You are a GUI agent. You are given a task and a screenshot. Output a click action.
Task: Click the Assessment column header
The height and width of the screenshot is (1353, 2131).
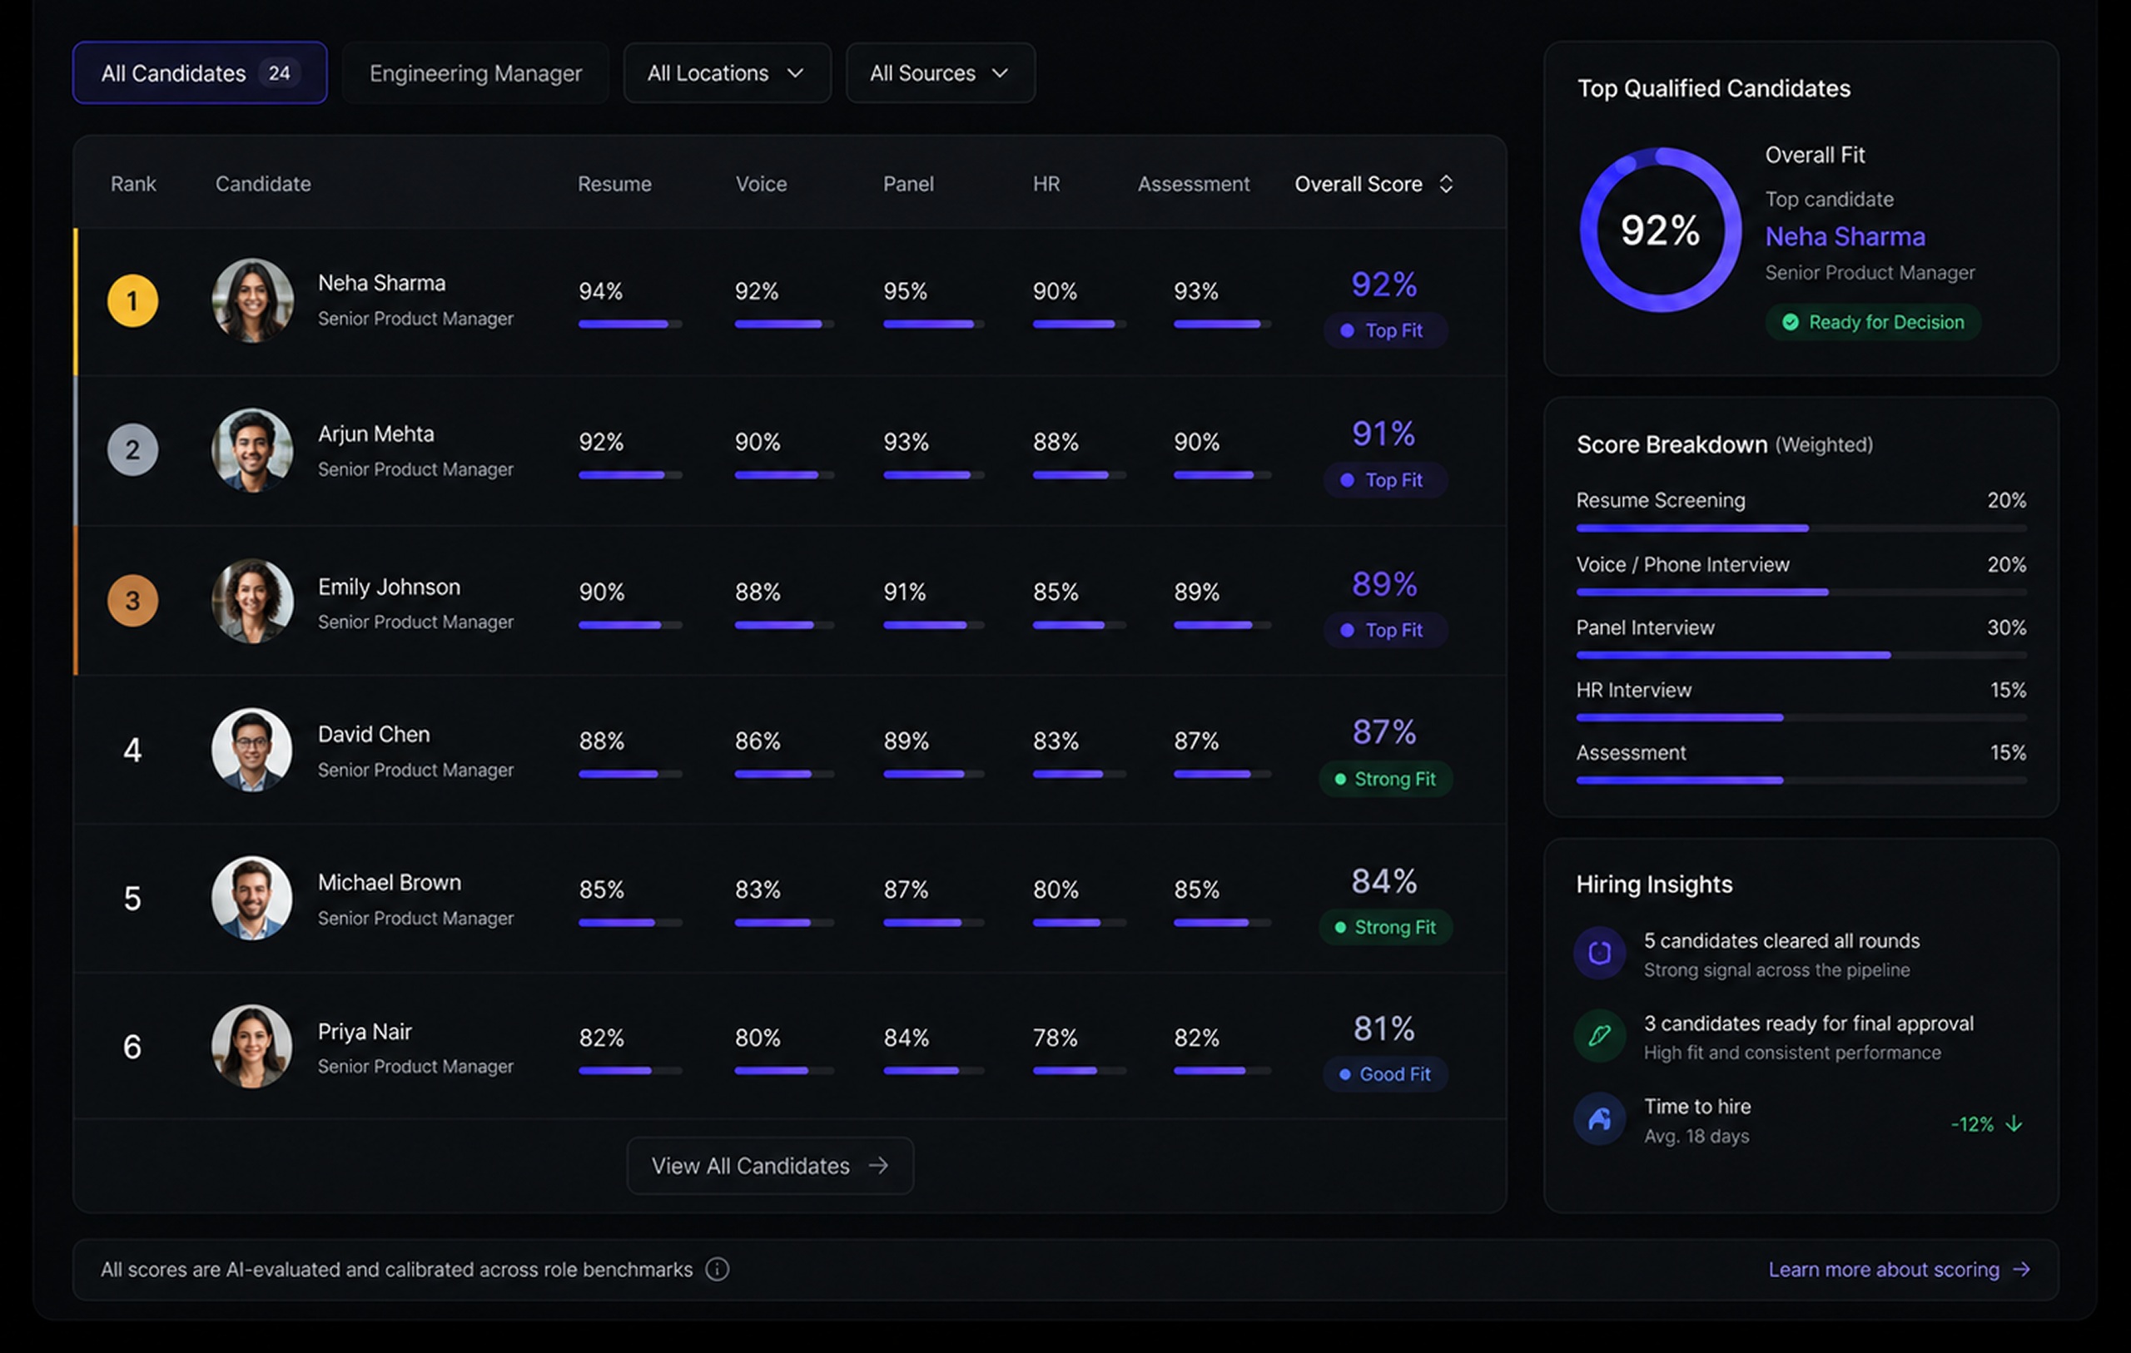coord(1193,184)
